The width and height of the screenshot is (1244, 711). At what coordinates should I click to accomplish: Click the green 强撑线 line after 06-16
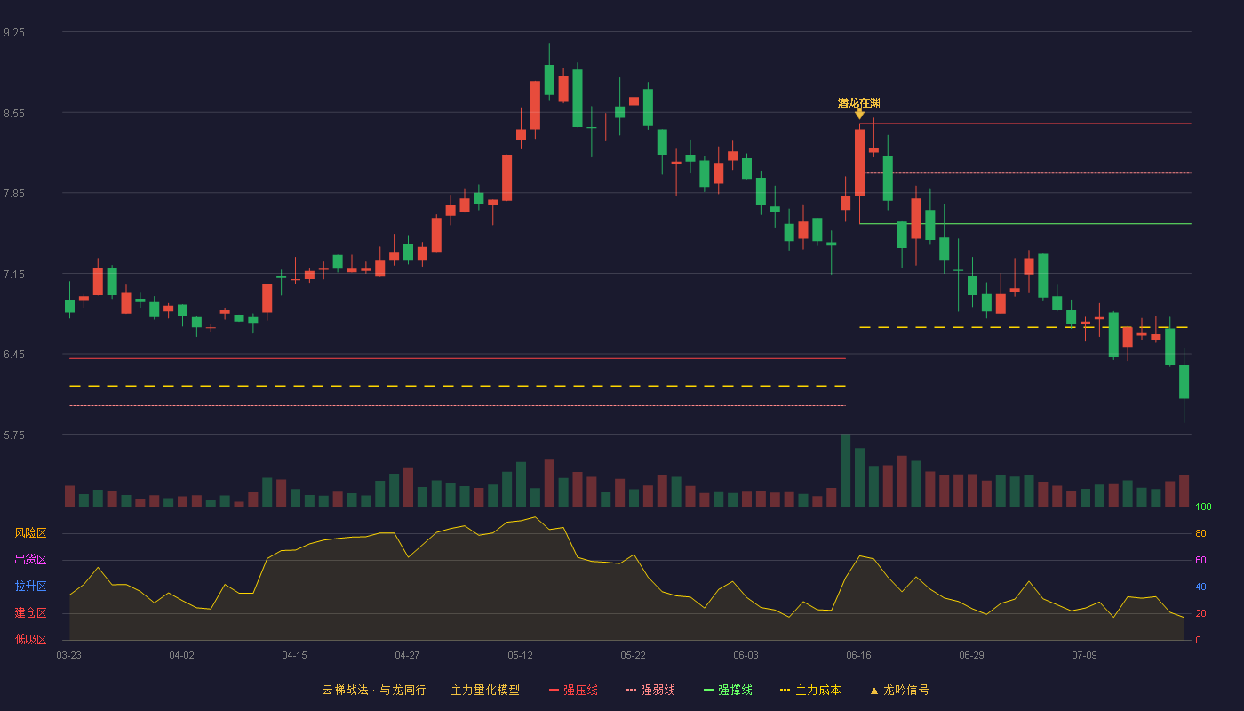point(1025,224)
